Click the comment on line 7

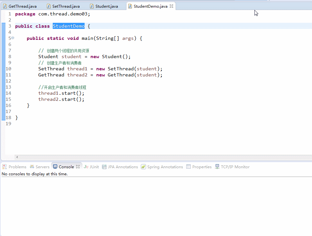[x=64, y=51]
